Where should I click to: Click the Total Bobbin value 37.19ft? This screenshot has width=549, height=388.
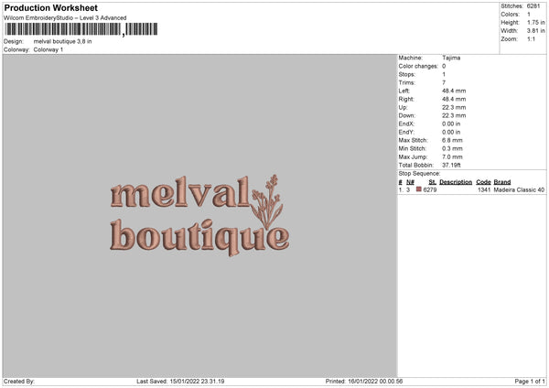451,166
